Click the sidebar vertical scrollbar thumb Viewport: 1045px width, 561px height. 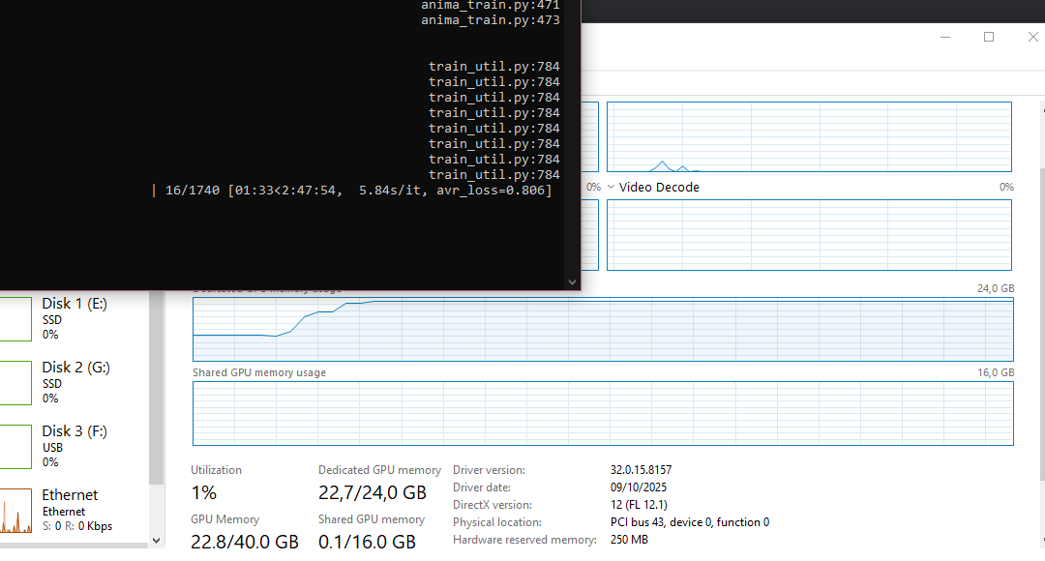tap(157, 387)
